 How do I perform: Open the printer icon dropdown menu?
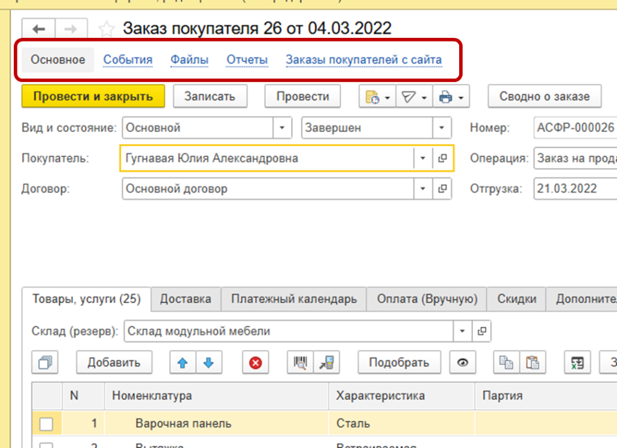(451, 97)
